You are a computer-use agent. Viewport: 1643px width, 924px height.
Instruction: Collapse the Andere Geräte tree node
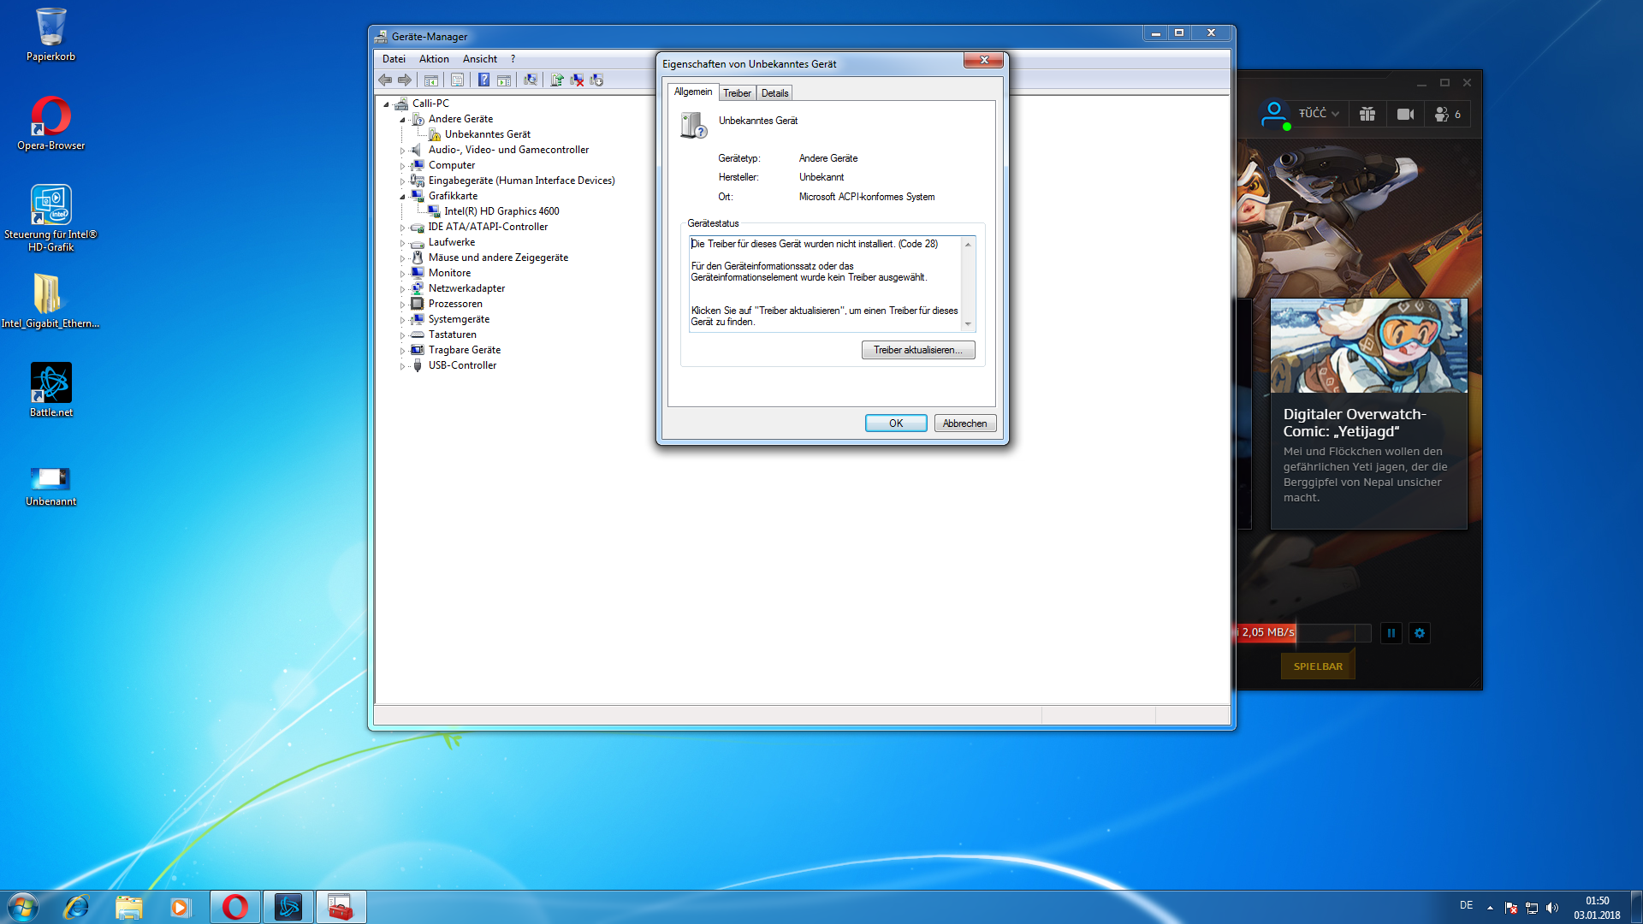[x=402, y=120]
